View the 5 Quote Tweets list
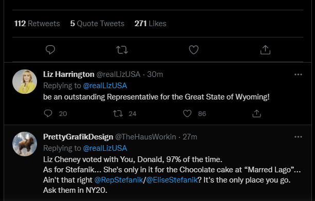 (97, 24)
